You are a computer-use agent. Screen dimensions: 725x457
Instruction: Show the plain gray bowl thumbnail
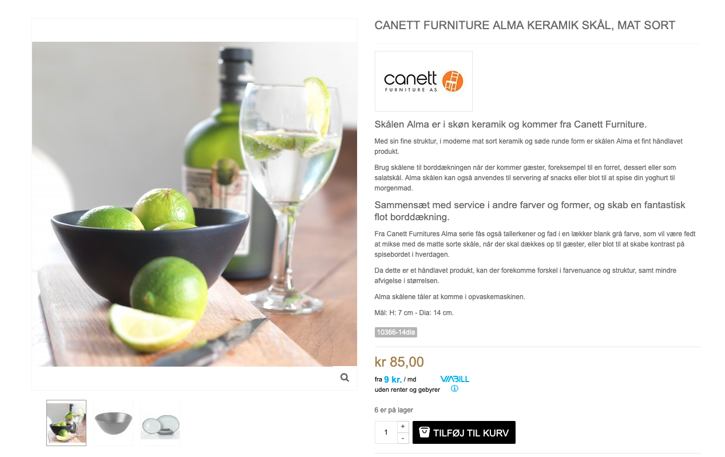113,423
